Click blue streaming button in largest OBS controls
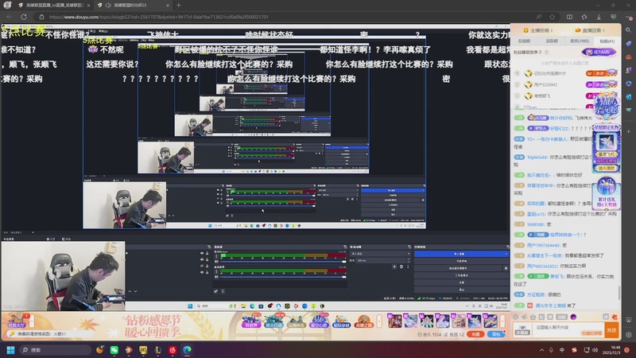This screenshot has height=358, width=636. click(461, 254)
